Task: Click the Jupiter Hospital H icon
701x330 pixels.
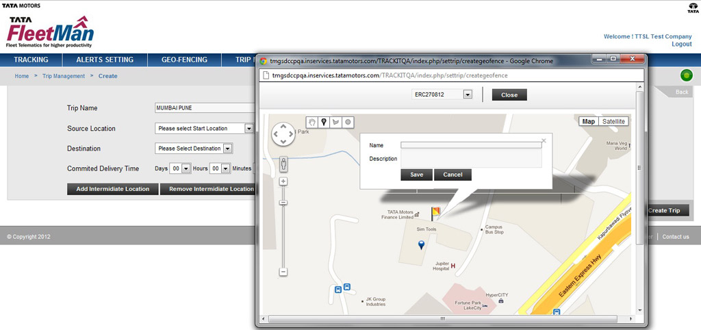Action: 453,266
